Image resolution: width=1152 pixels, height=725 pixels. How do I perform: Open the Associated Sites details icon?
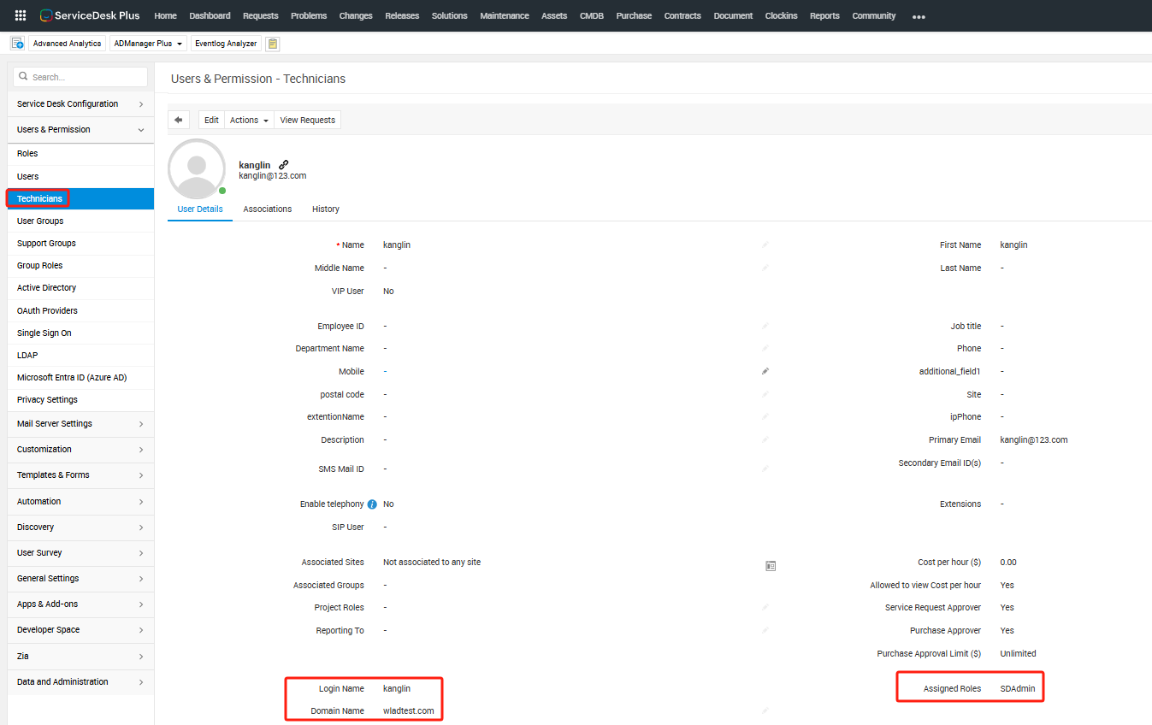(771, 566)
